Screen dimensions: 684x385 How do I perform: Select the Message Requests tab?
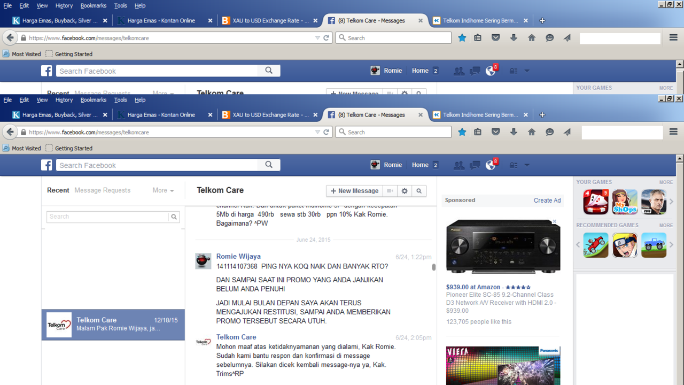pos(102,190)
